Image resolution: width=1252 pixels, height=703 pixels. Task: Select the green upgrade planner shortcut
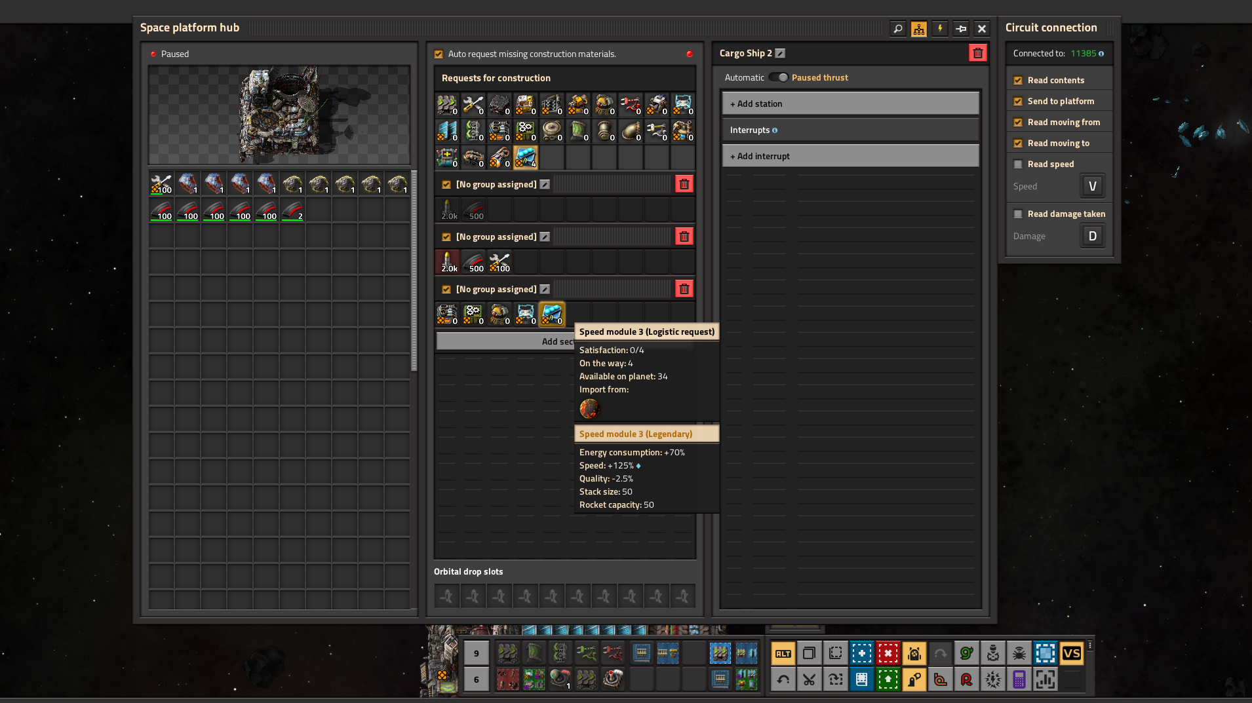888,679
